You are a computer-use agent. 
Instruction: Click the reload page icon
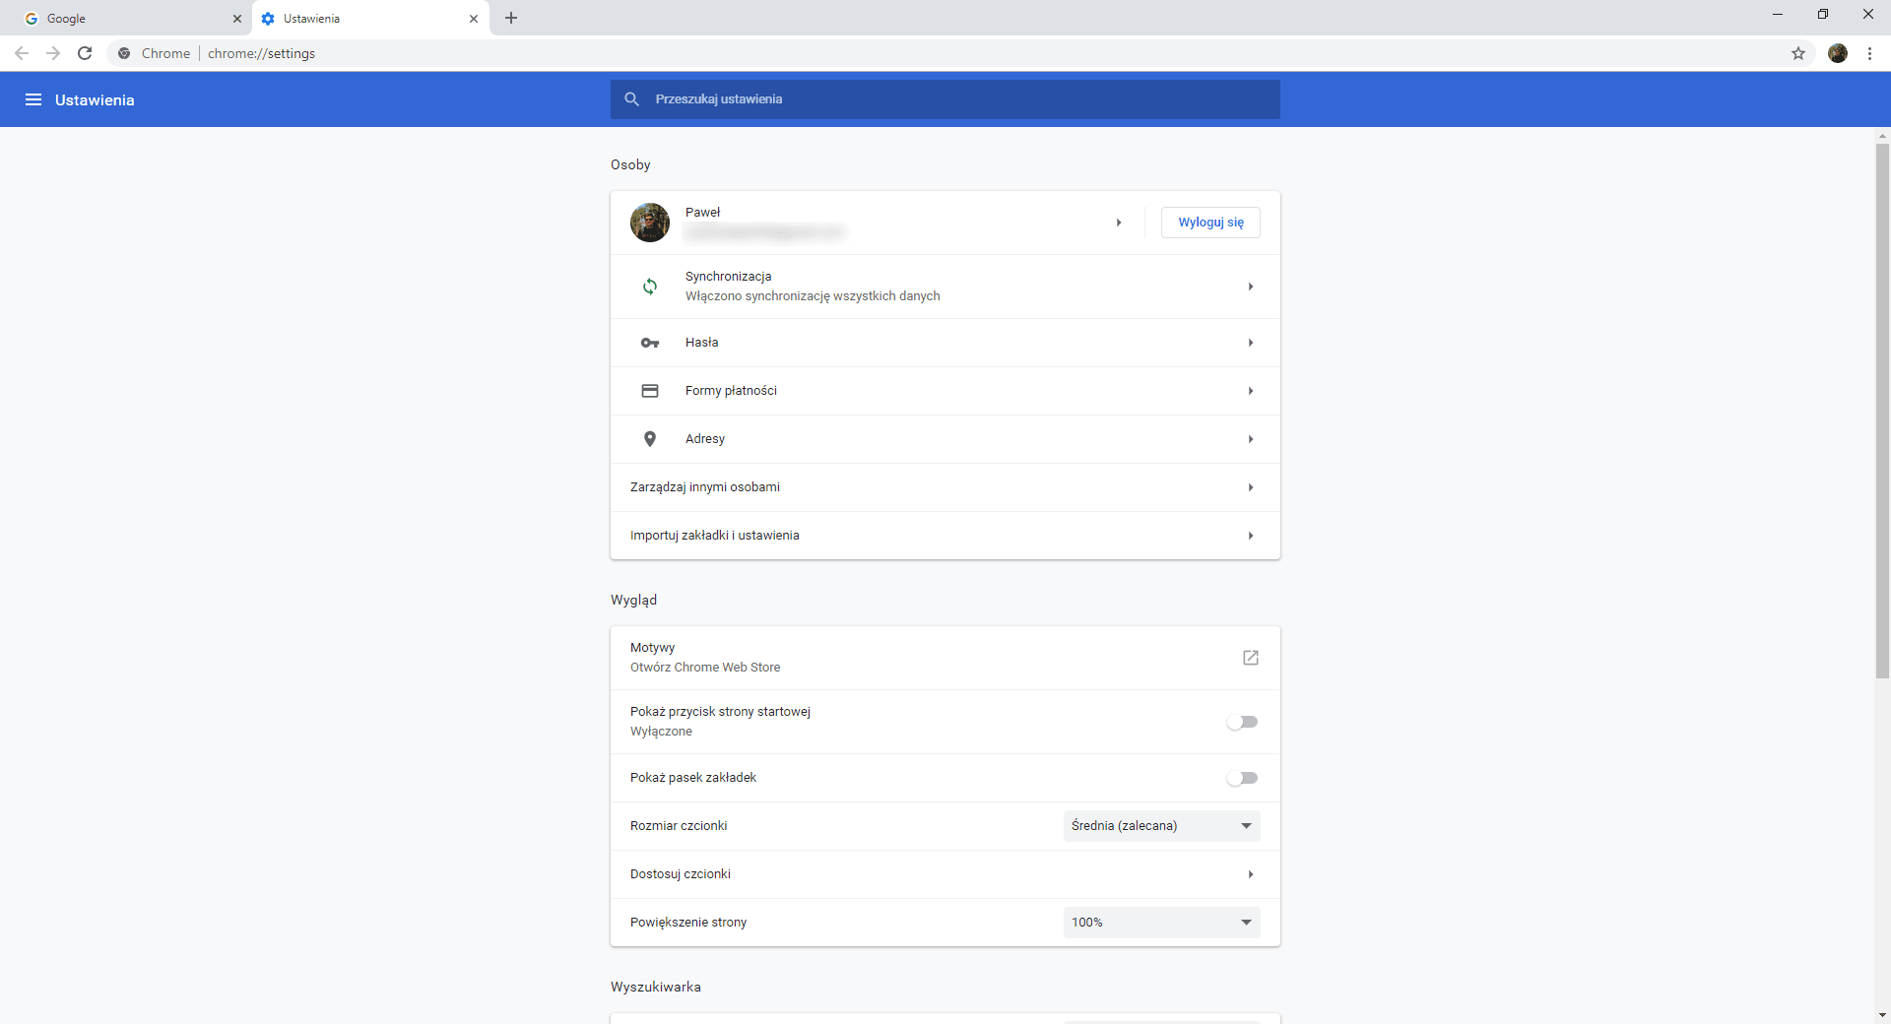point(85,53)
